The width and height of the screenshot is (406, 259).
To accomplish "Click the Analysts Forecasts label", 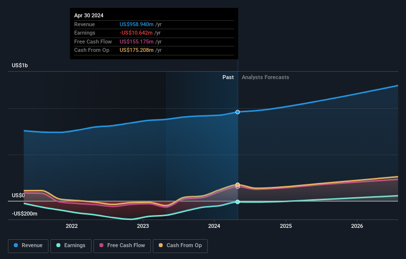I will pos(266,77).
